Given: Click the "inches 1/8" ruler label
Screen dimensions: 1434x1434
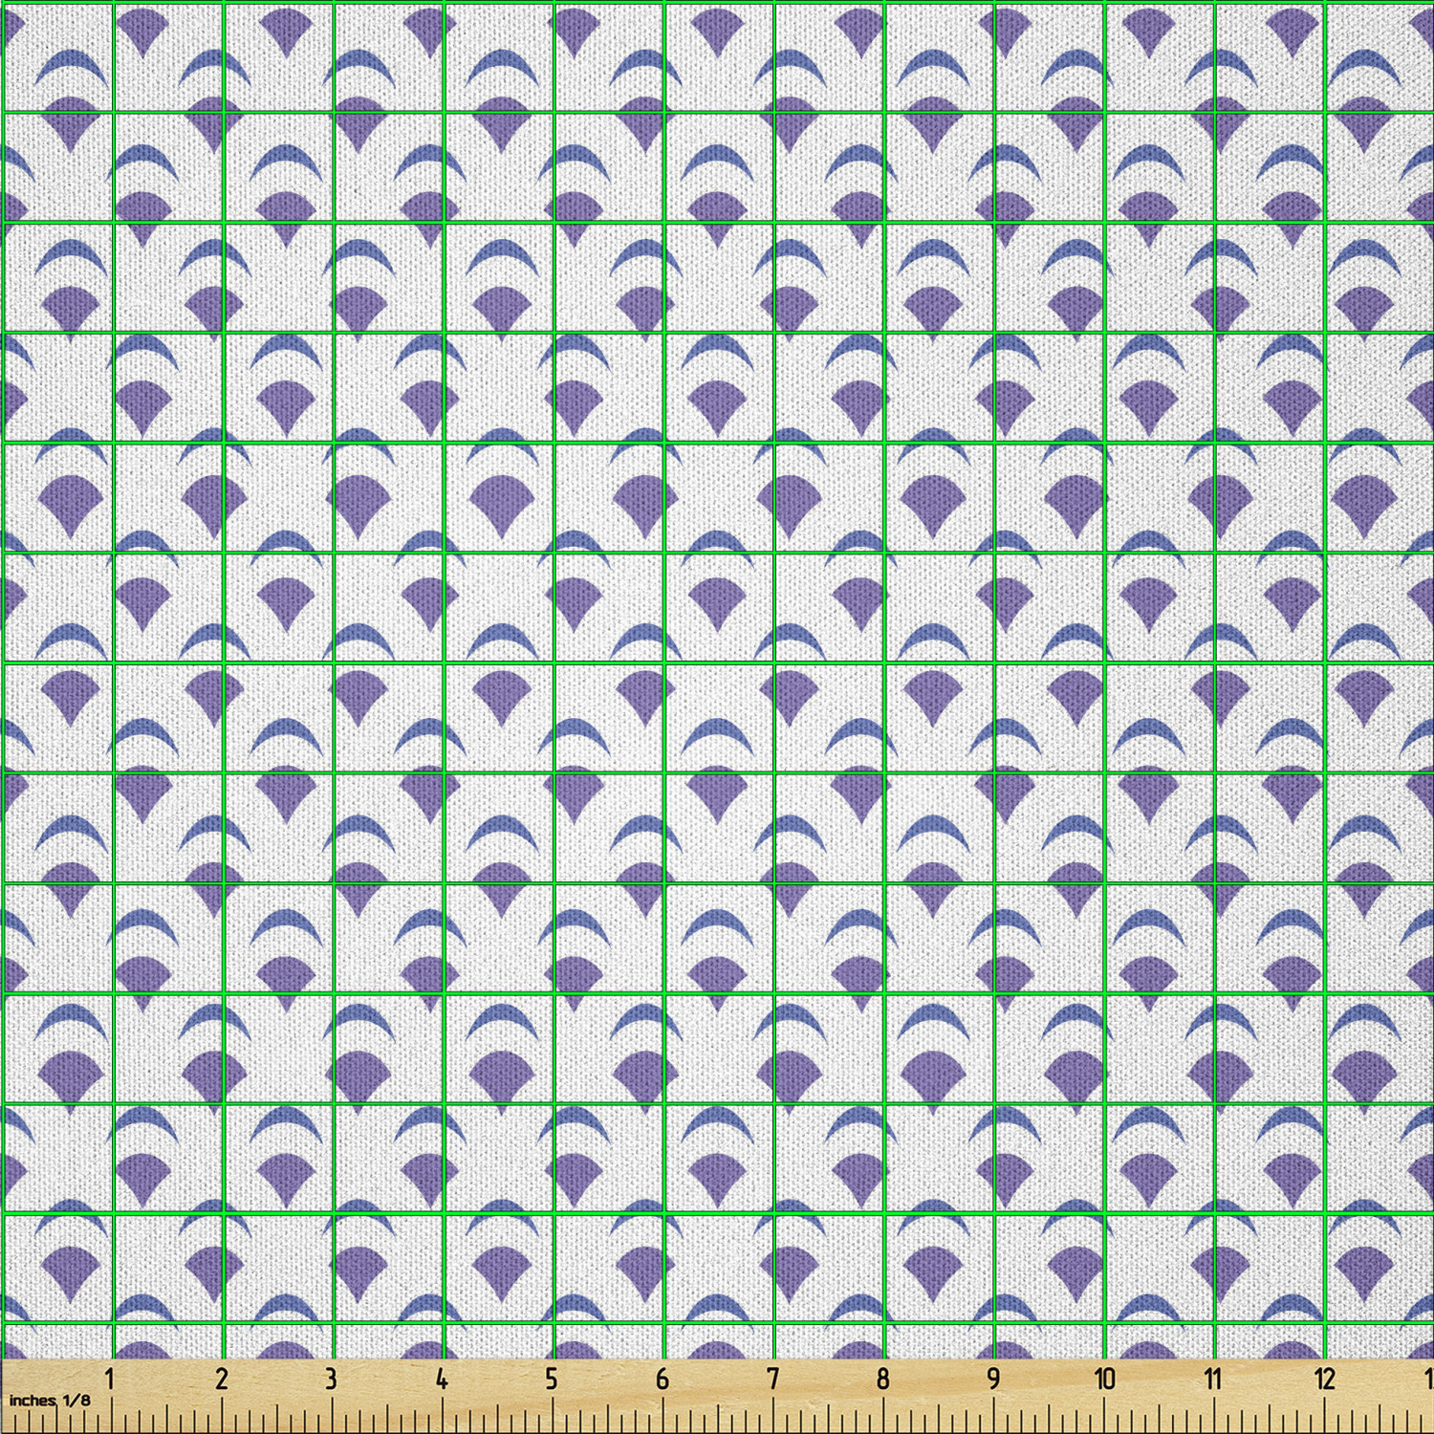Looking at the screenshot, I should (x=51, y=1400).
